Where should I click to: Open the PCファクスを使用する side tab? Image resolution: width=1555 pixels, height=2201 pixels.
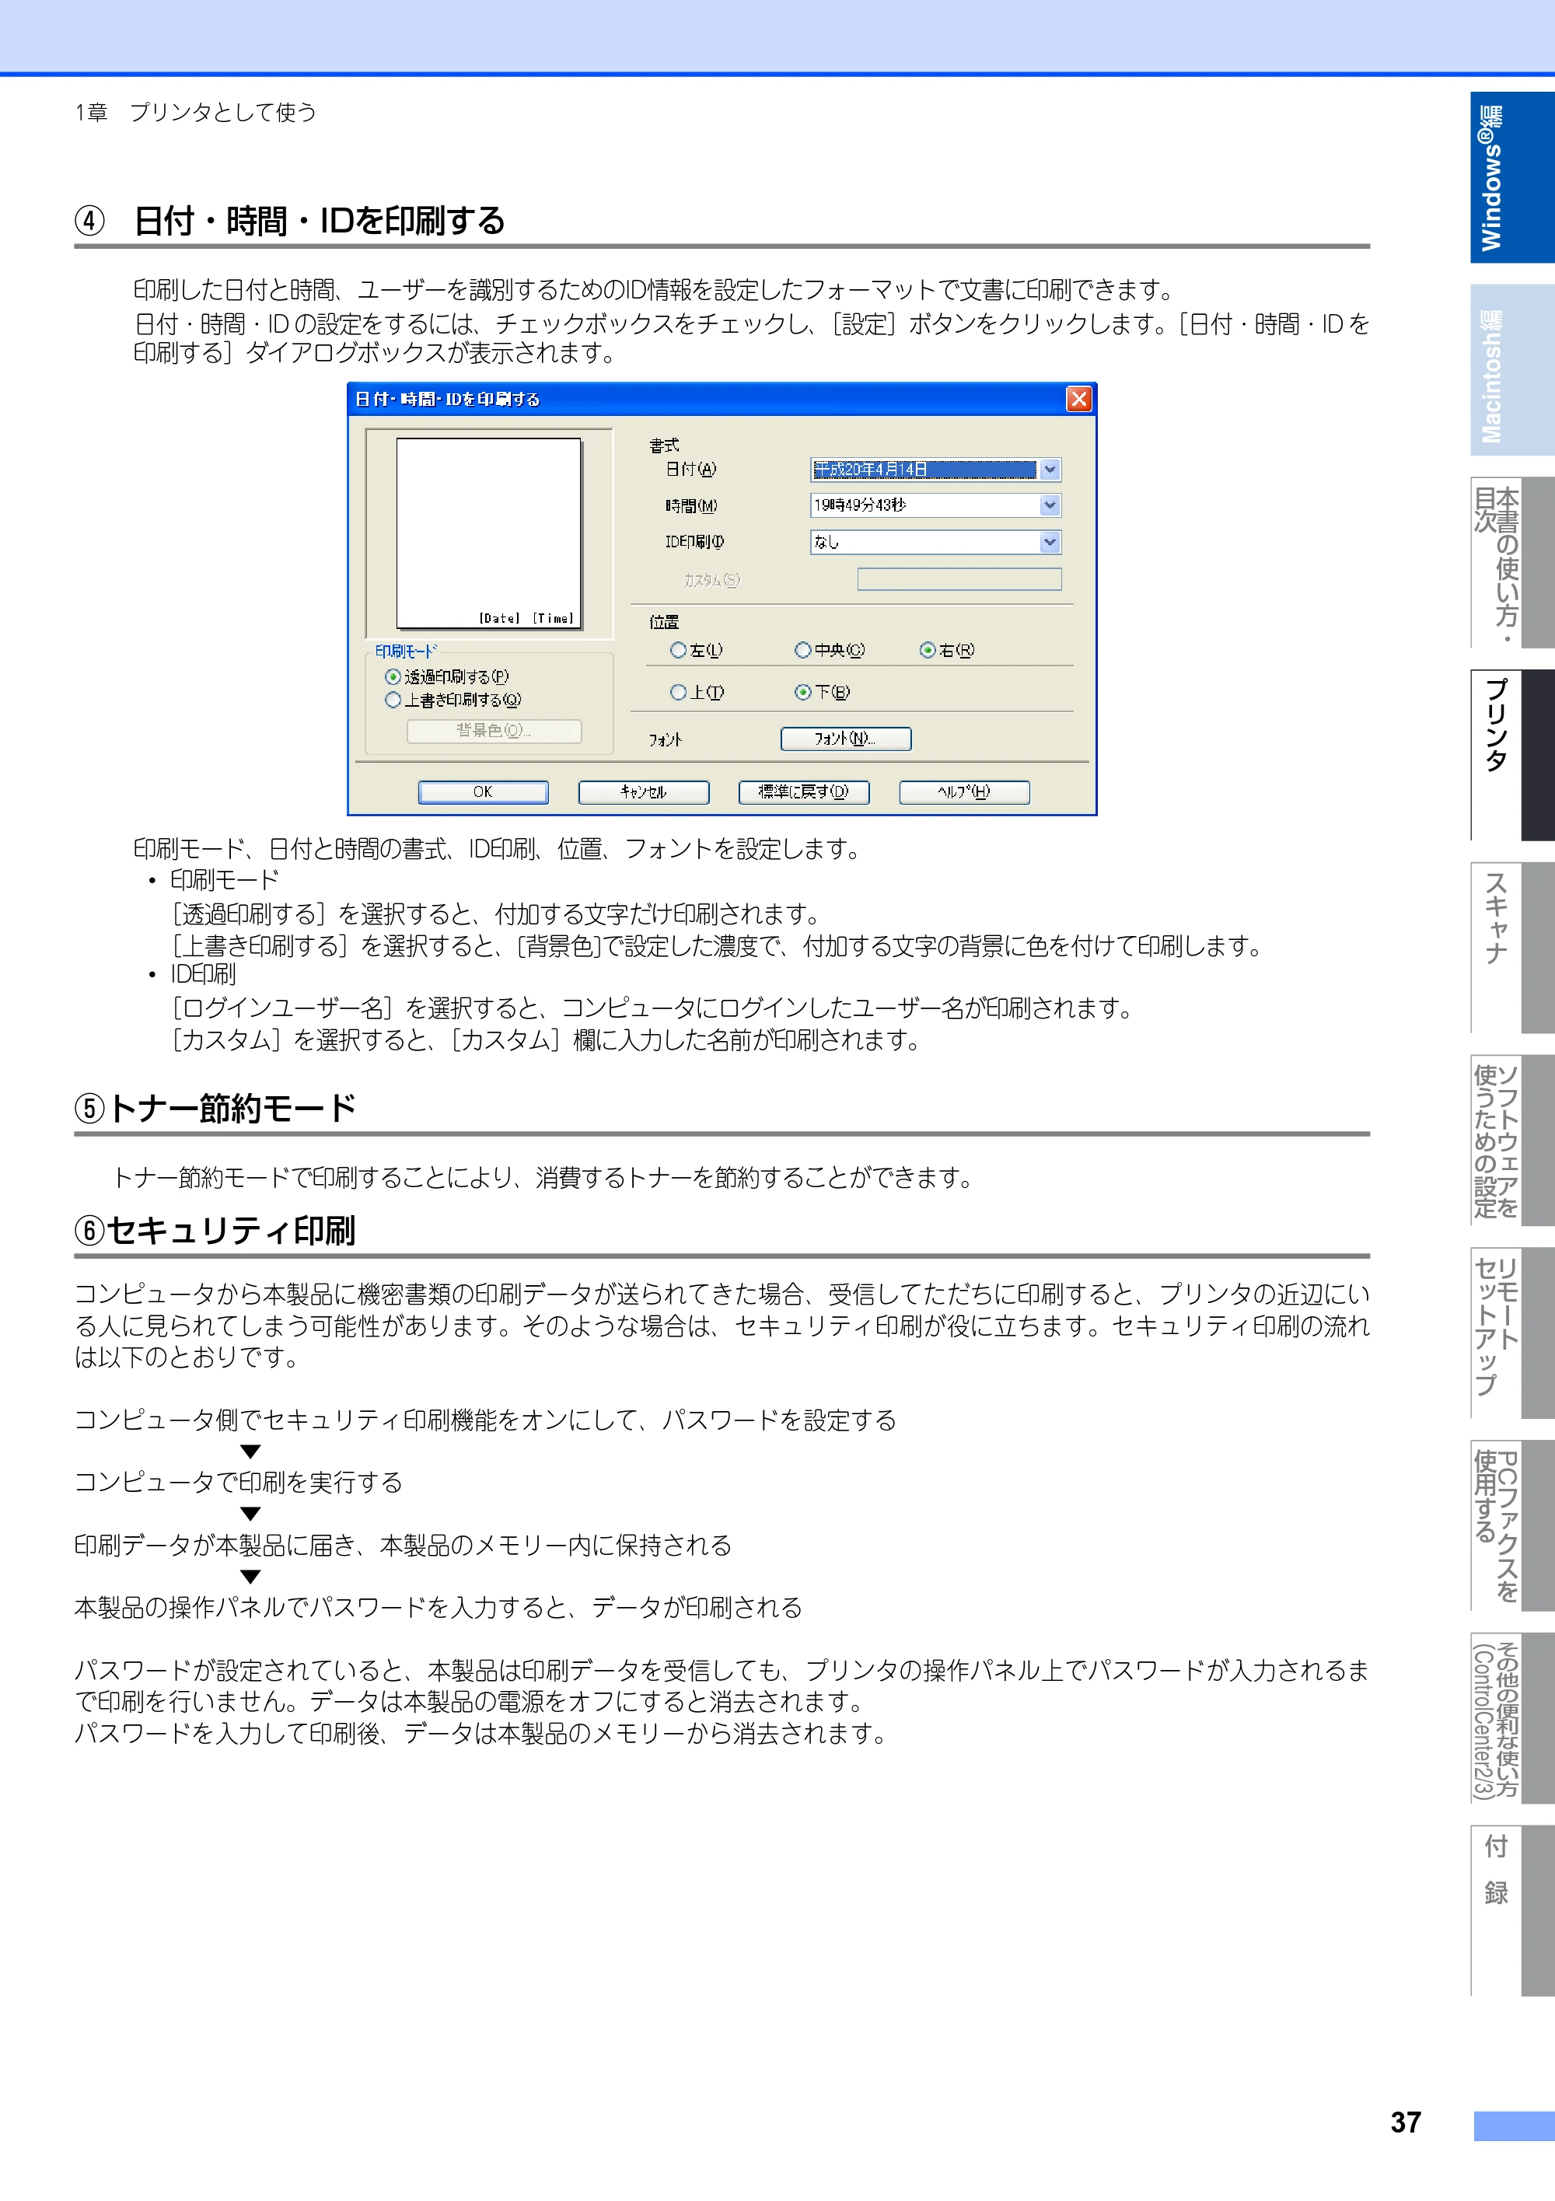[1512, 1526]
